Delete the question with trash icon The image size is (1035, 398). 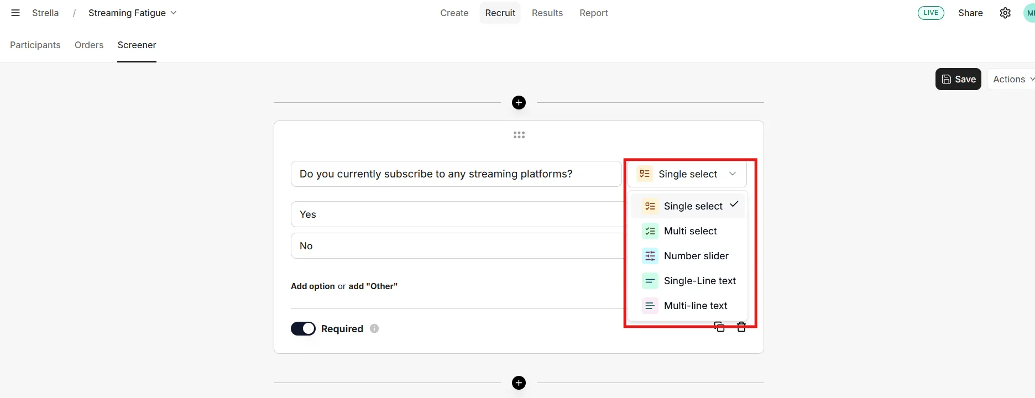(x=741, y=327)
